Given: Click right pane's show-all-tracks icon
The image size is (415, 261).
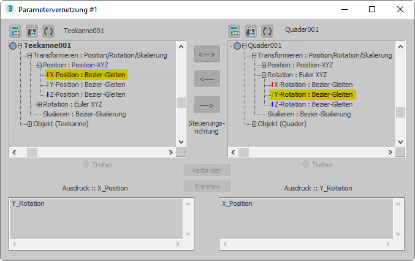Looking at the screenshot, I should tap(234, 31).
